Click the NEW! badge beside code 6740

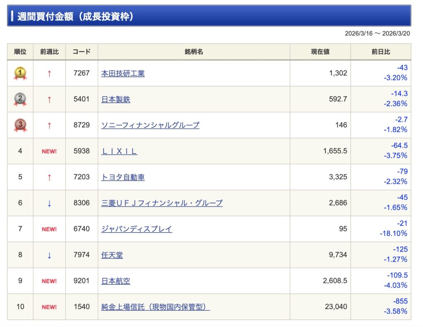coord(49,229)
